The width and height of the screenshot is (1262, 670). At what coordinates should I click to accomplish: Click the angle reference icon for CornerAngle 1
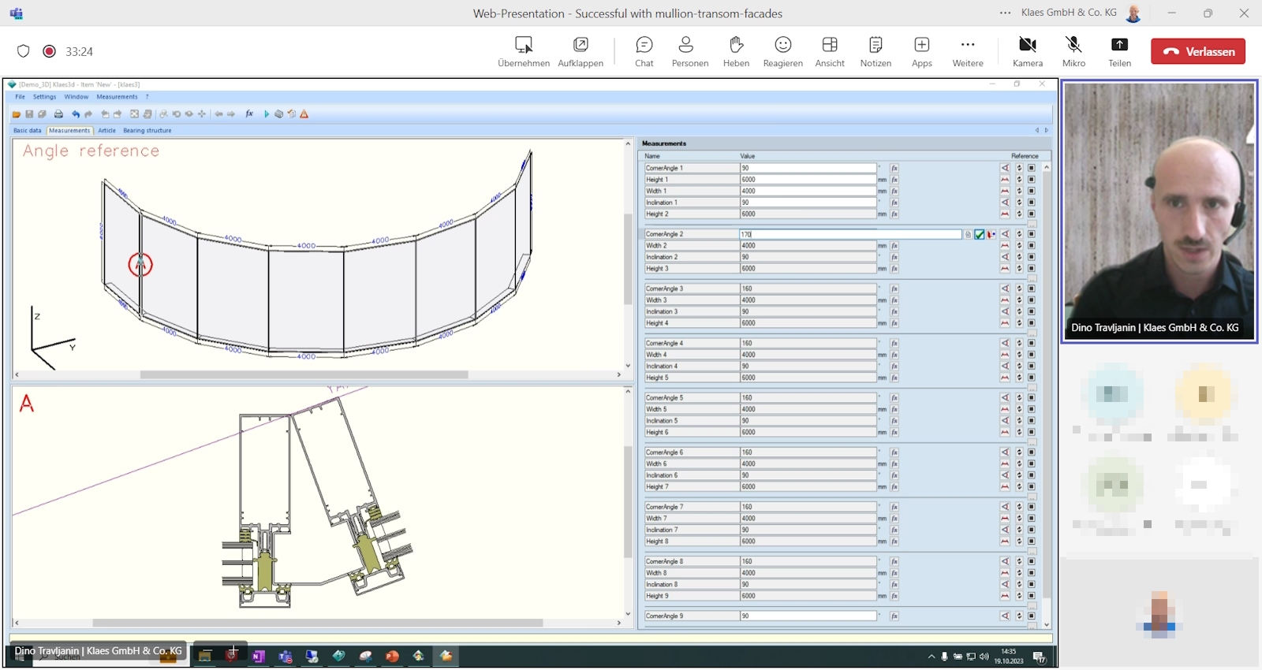[x=1005, y=168]
